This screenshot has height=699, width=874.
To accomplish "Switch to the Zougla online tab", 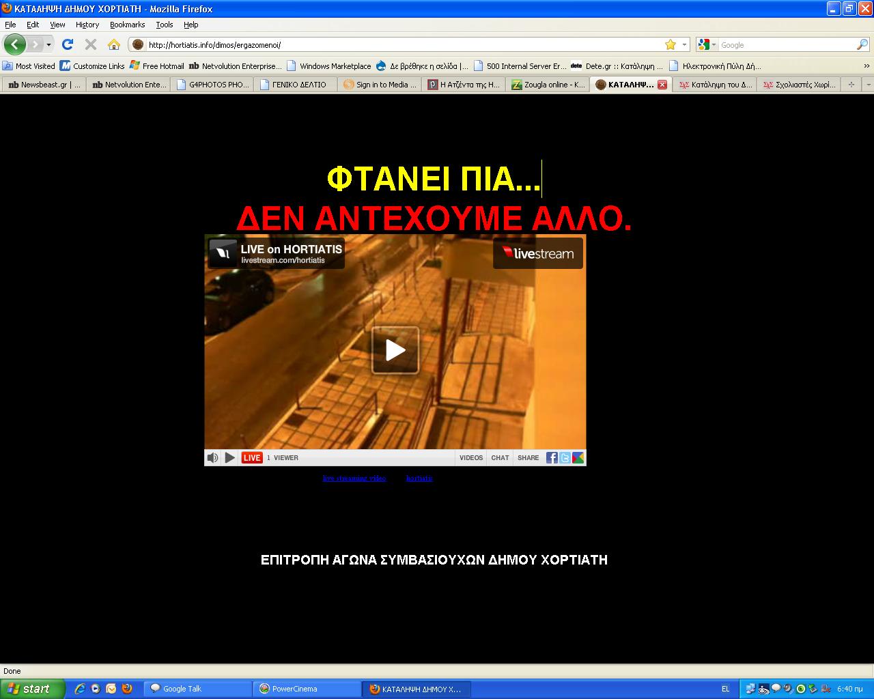I will [548, 85].
